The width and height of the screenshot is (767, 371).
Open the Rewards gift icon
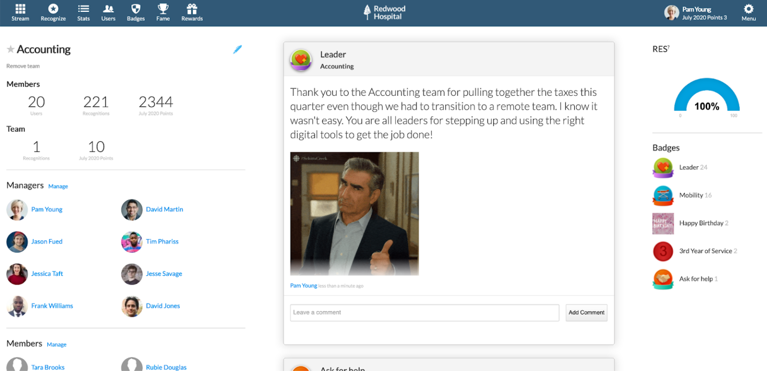click(x=191, y=12)
